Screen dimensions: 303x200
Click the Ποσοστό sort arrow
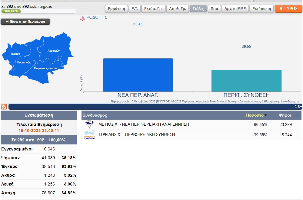point(266,115)
